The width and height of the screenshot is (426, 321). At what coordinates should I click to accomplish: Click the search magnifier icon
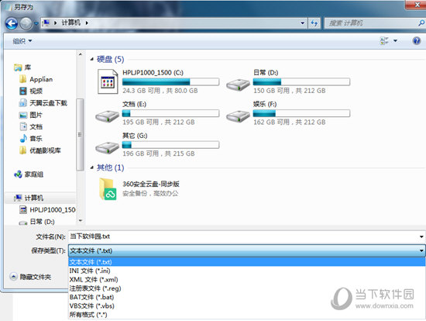[421, 23]
